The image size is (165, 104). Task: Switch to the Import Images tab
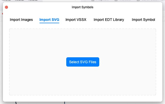[21, 20]
